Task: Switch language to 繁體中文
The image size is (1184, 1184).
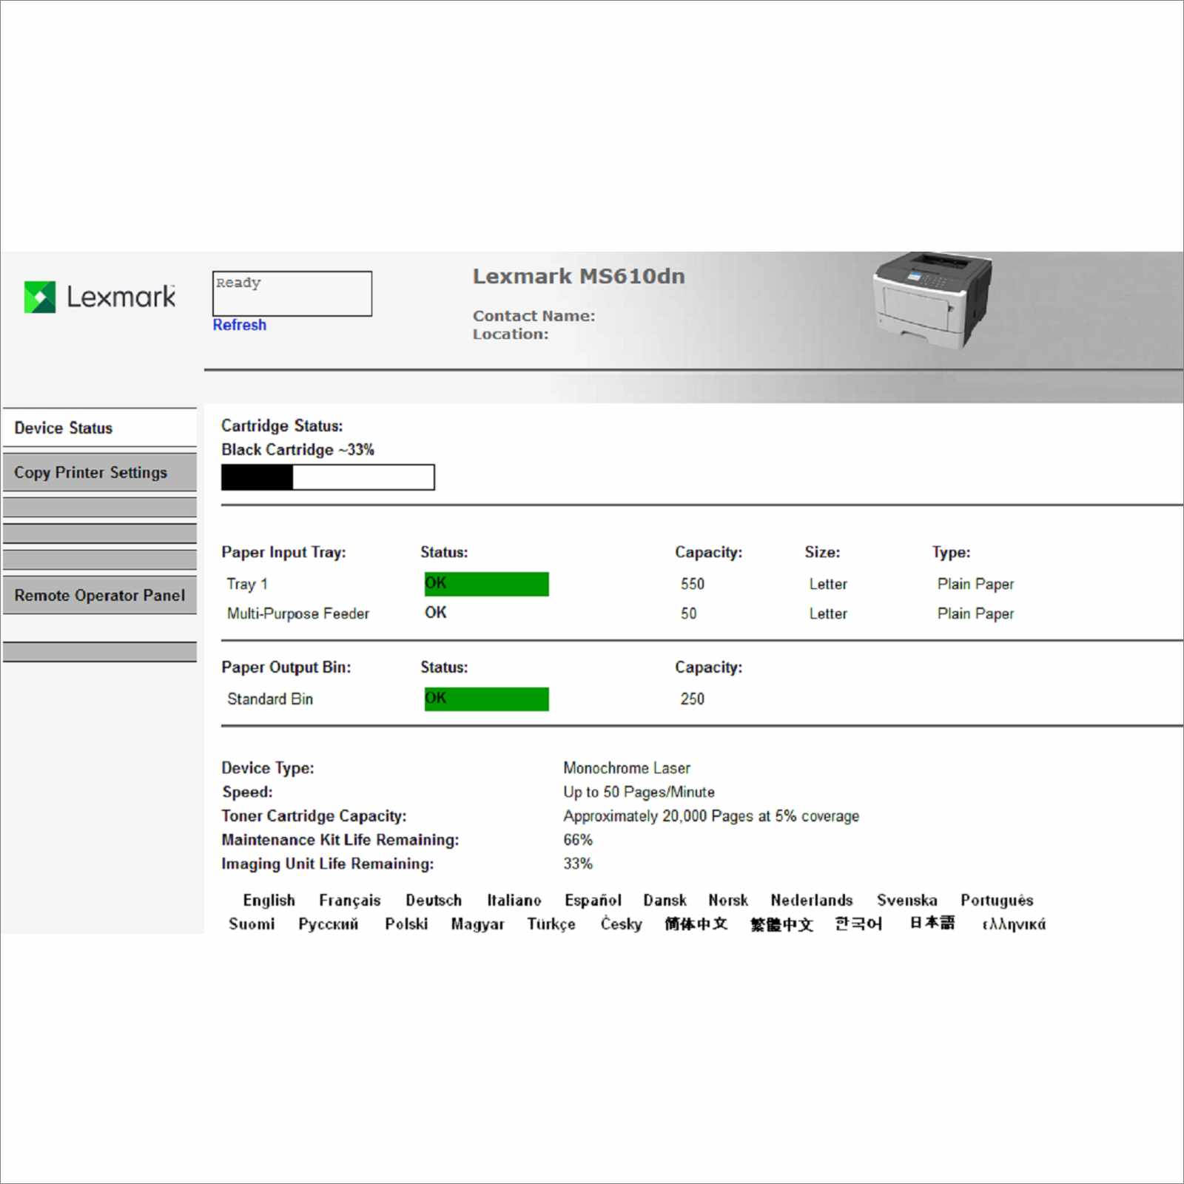Action: 781,924
